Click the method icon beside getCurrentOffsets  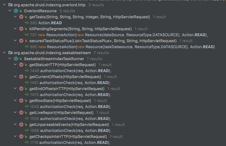pyautogui.click(x=21, y=77)
